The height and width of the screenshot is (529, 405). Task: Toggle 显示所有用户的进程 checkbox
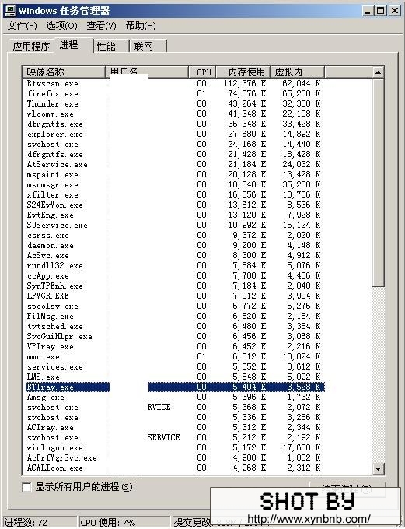coord(26,487)
